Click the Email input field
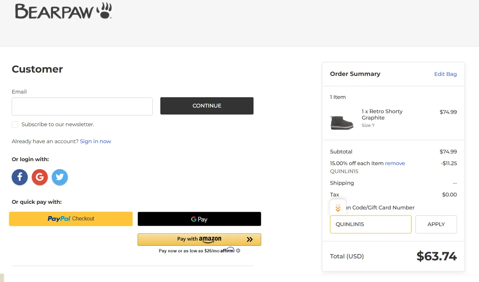This screenshot has height=282, width=479. pos(82,107)
